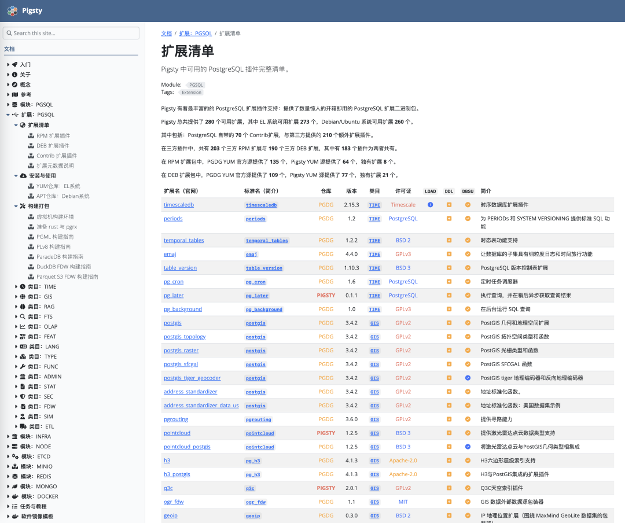Viewport: 625px width, 523px height.
Task: Open PGML 构建指南 page
Action: click(x=55, y=237)
